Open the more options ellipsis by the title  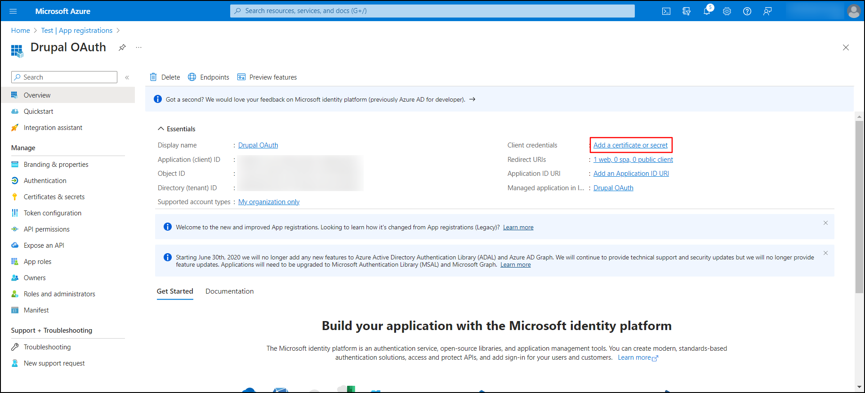point(139,47)
